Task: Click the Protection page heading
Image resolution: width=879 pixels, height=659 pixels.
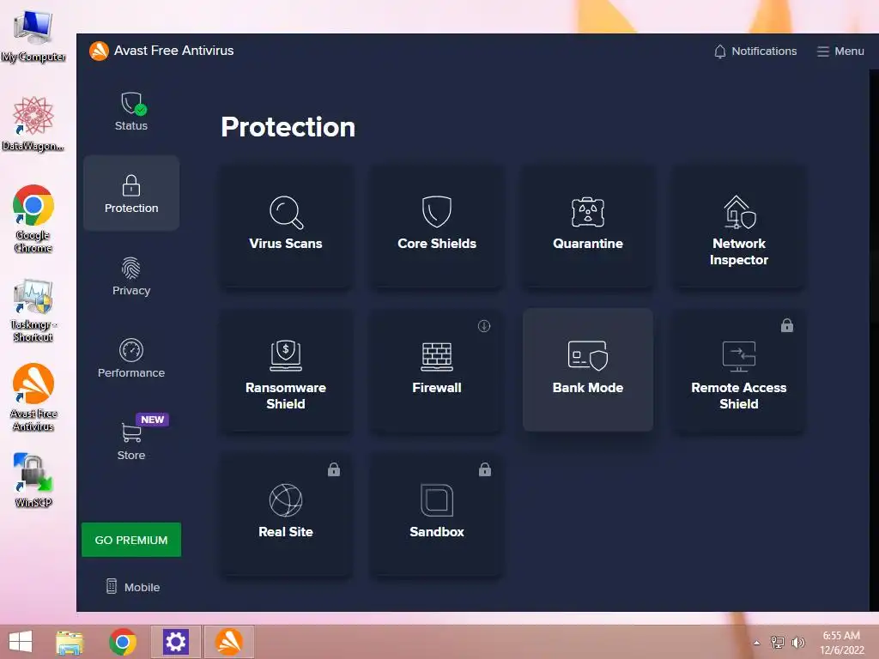Action: pos(288,127)
